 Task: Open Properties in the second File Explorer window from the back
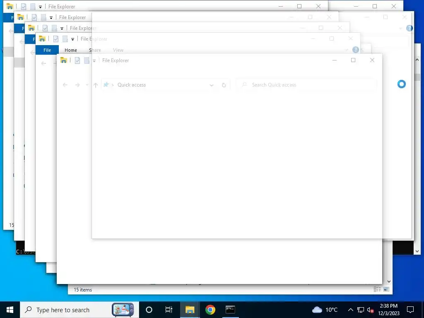[34, 17]
